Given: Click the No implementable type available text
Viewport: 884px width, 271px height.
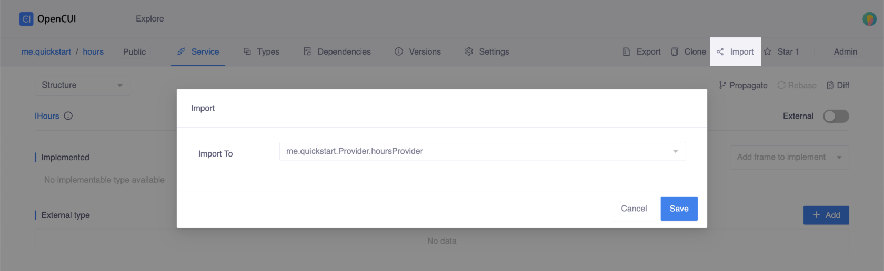Looking at the screenshot, I should click(x=104, y=180).
